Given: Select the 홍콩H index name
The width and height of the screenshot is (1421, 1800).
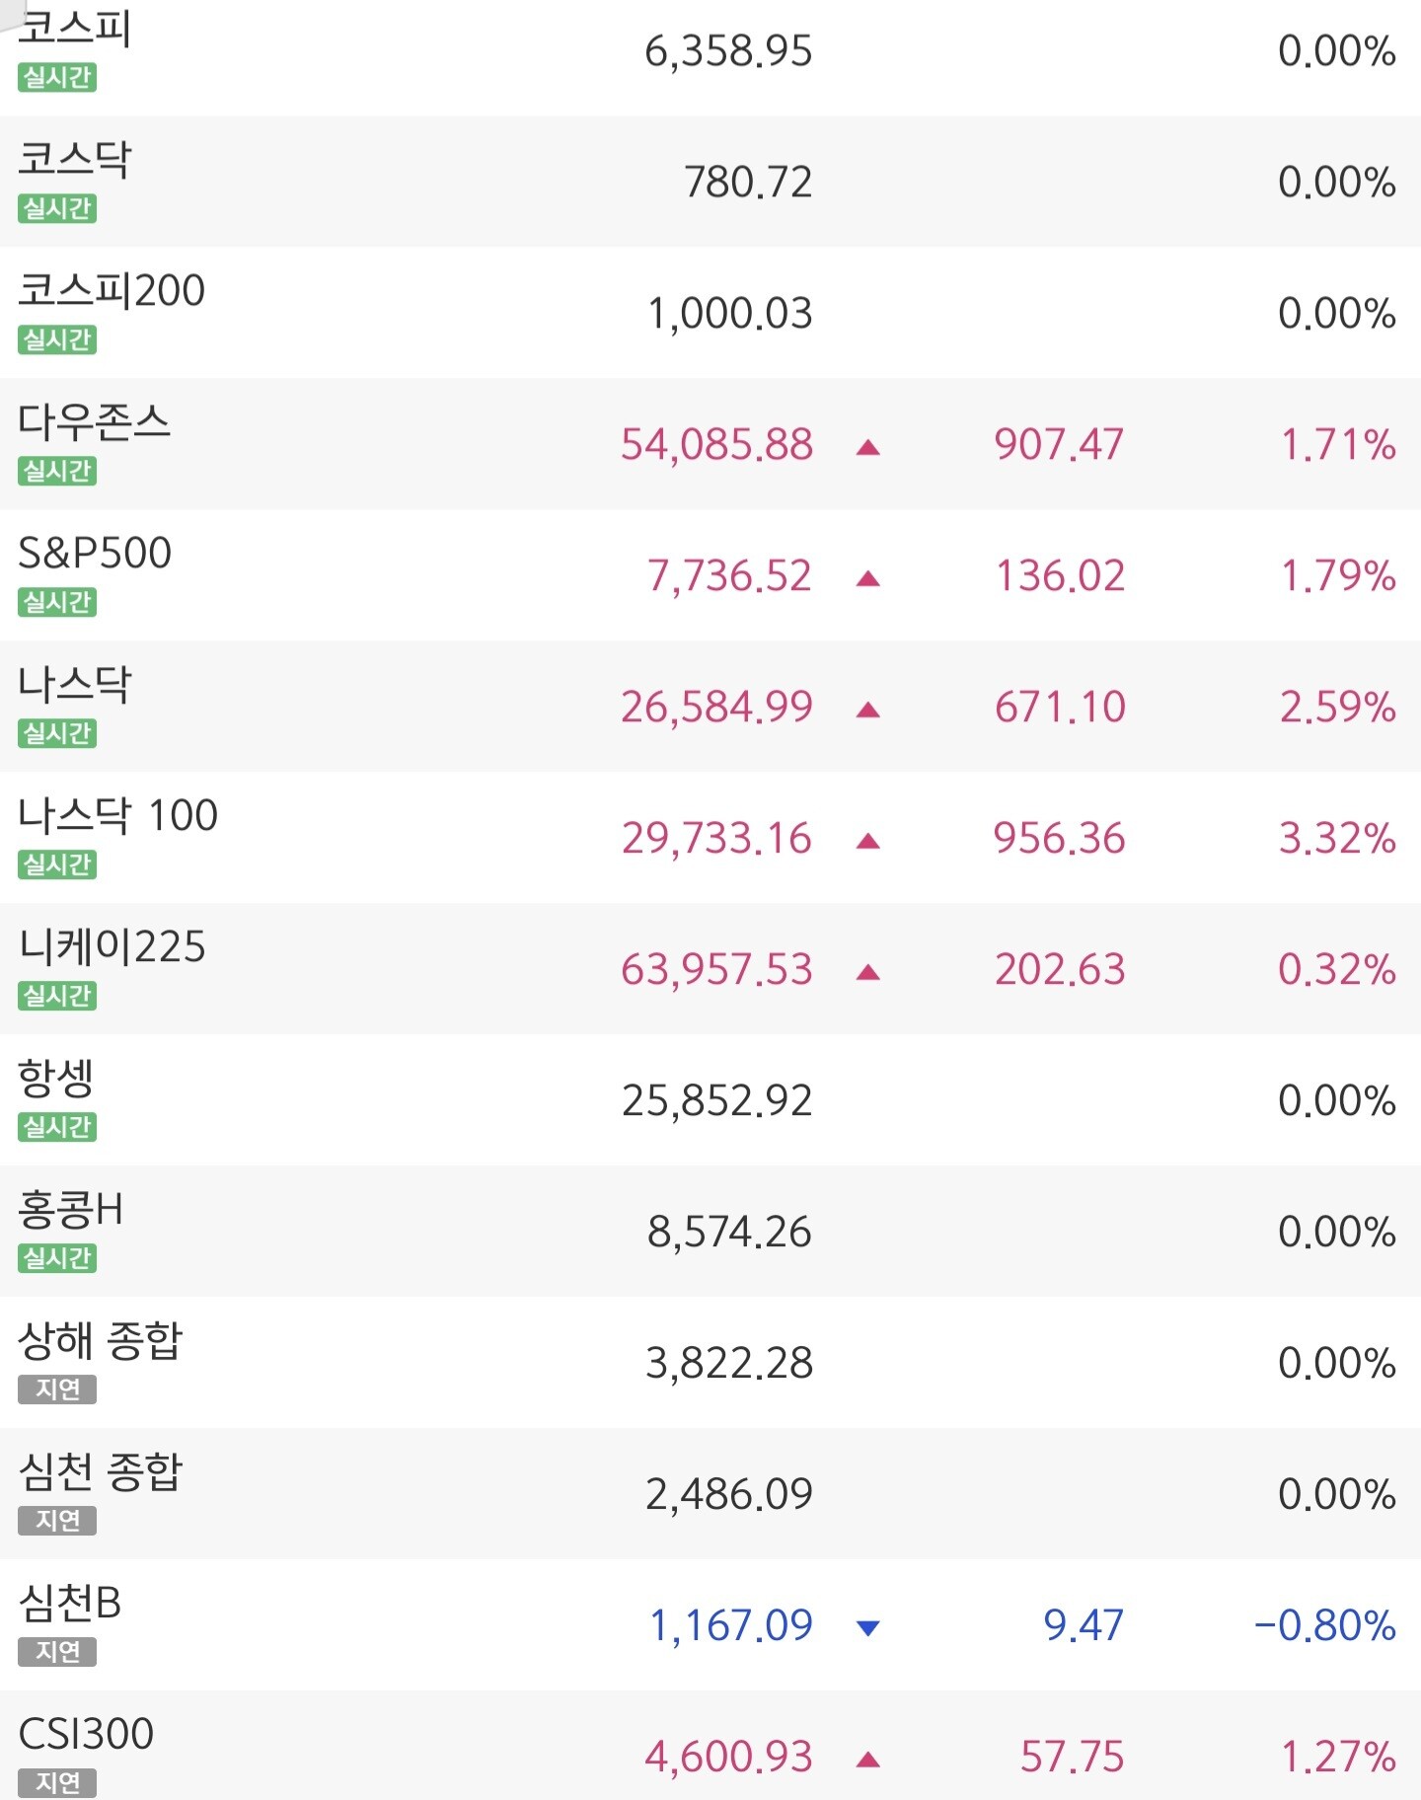Looking at the screenshot, I should (71, 1209).
